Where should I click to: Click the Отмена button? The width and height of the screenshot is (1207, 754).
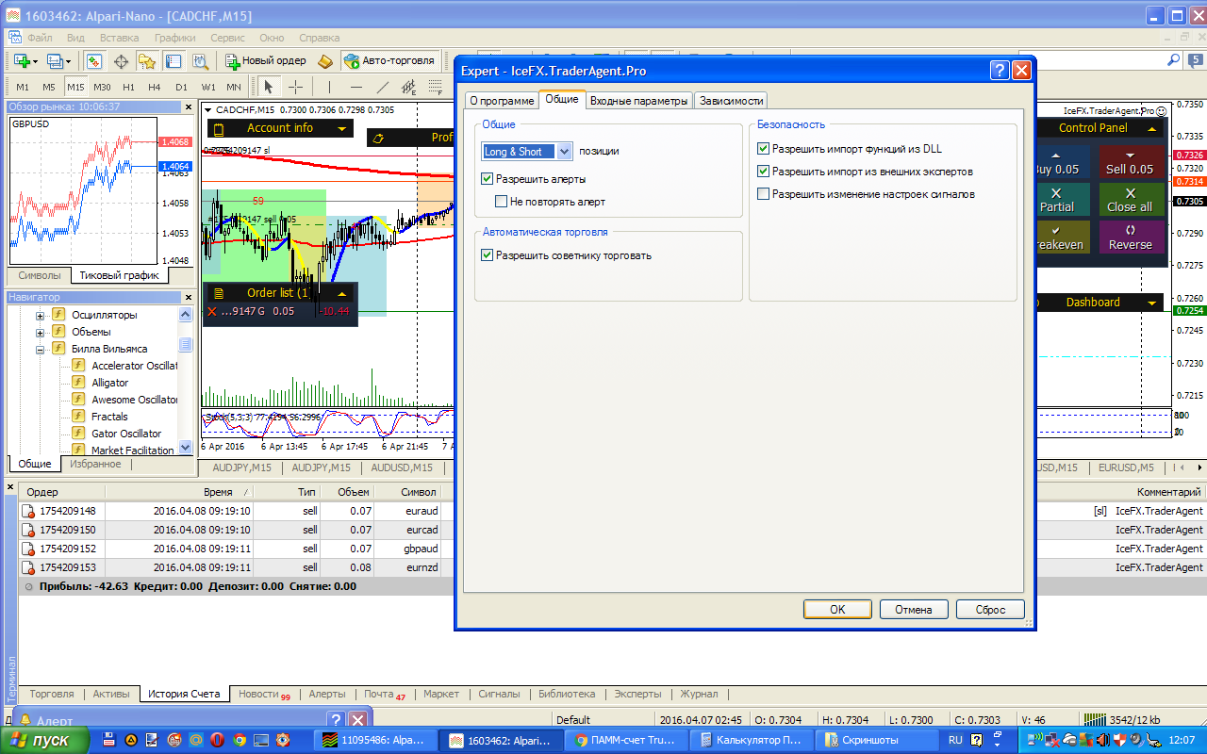coord(914,609)
